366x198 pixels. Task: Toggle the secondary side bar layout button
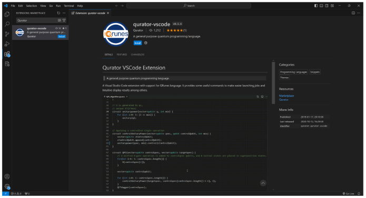click(327, 6)
